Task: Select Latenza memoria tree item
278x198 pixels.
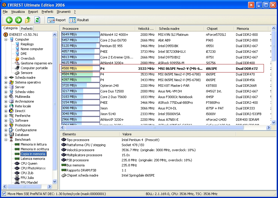Action: [x=33, y=159]
